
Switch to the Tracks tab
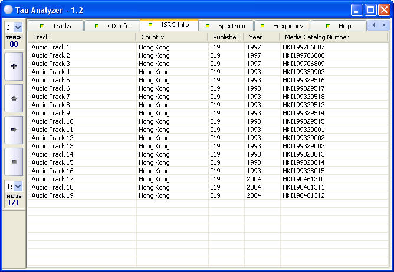point(56,26)
